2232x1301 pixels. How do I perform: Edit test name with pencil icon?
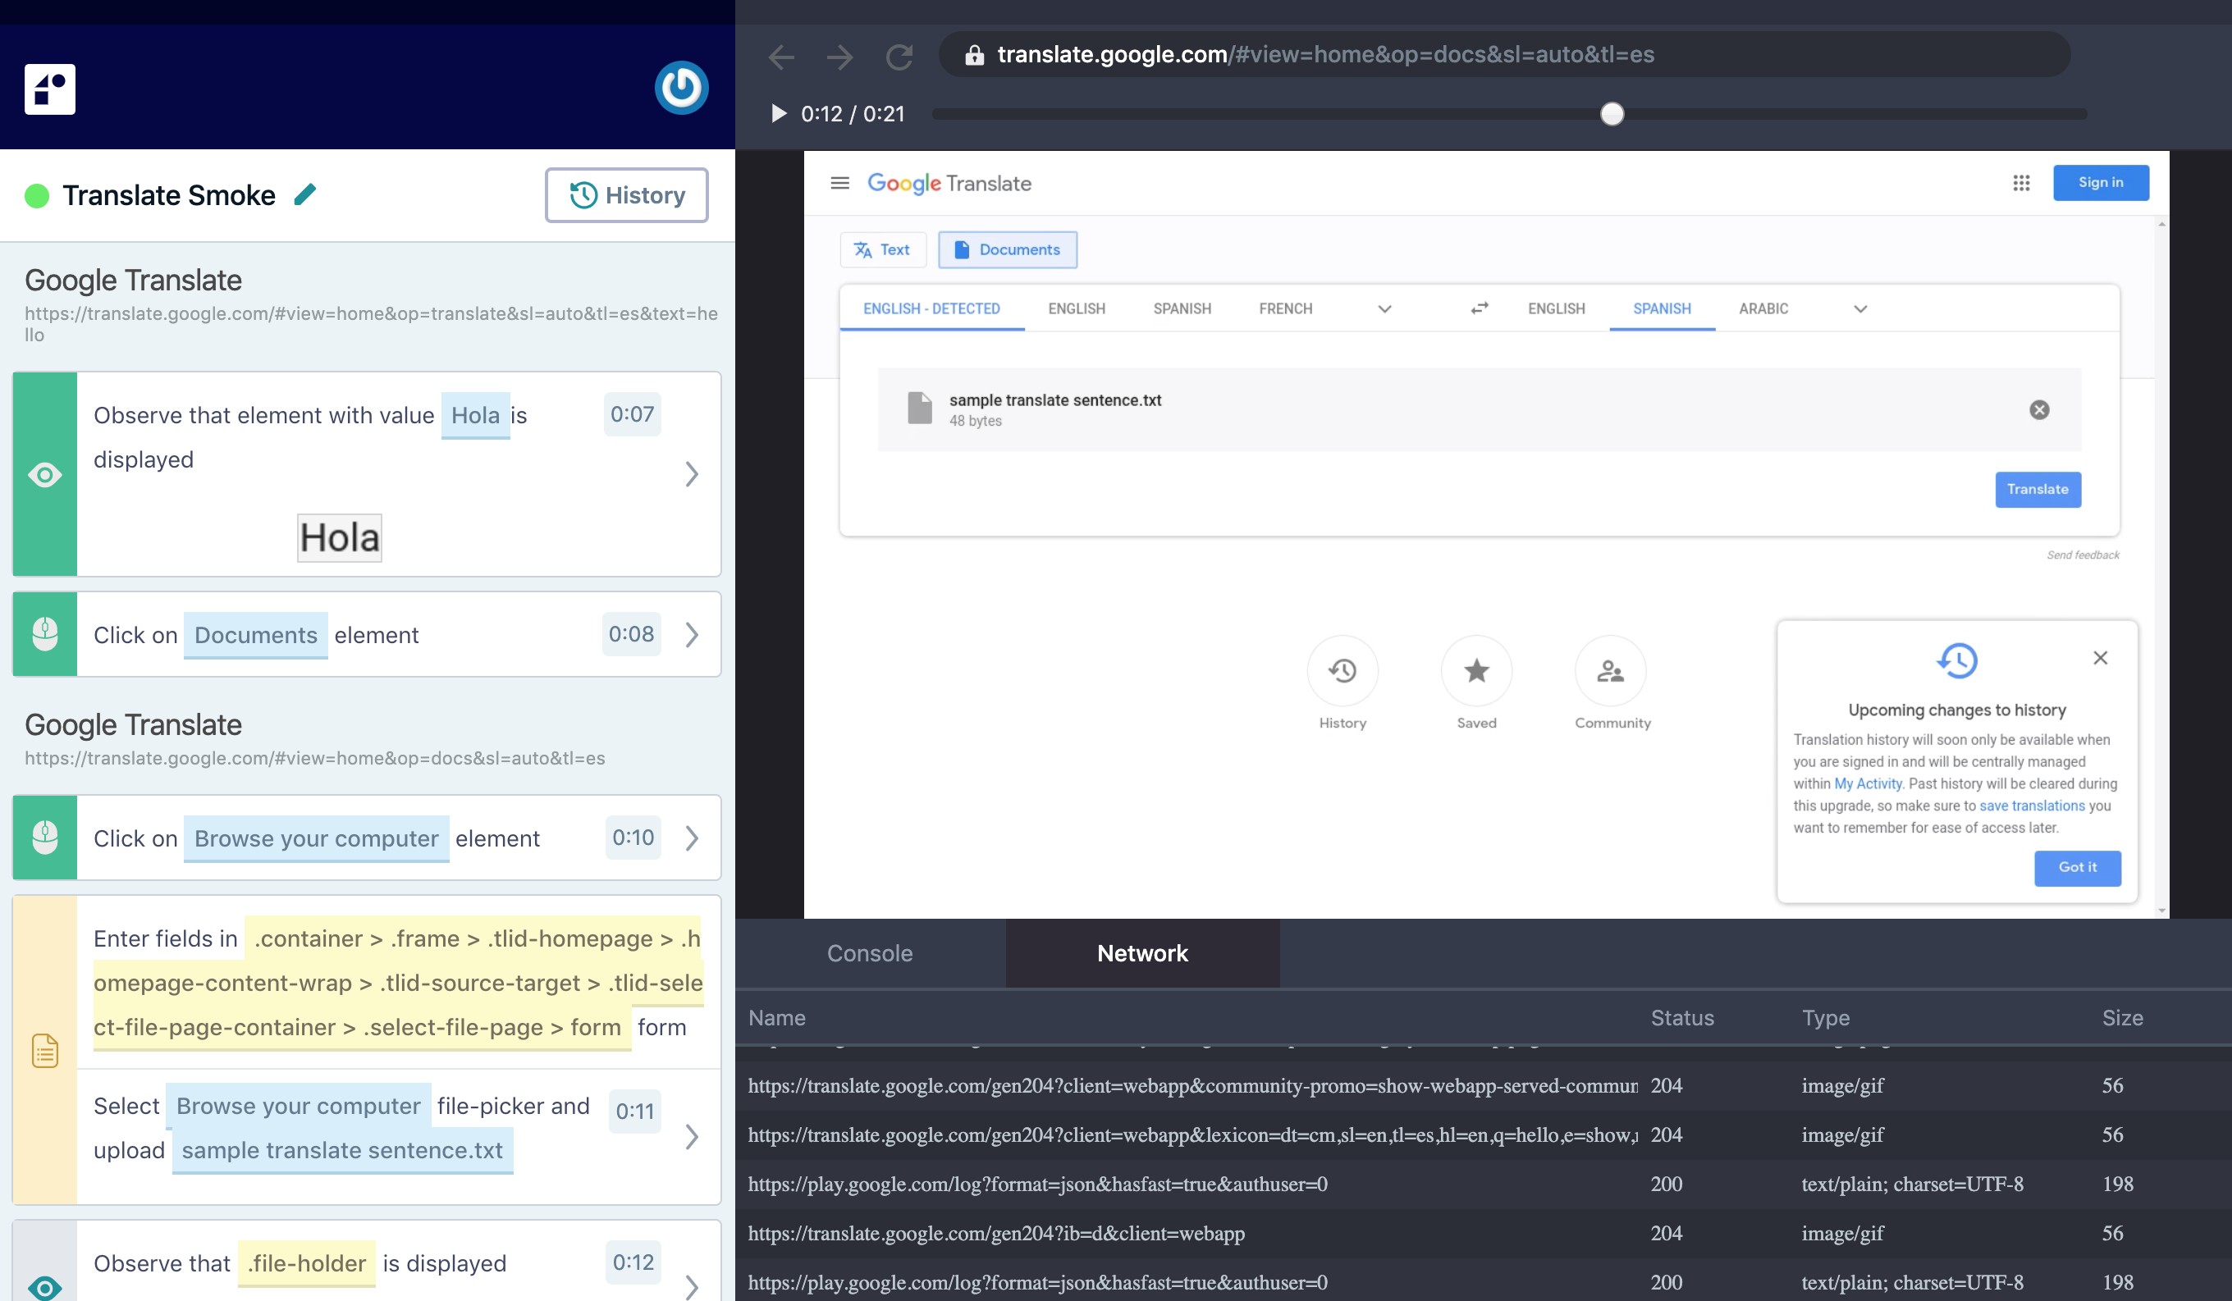(305, 194)
